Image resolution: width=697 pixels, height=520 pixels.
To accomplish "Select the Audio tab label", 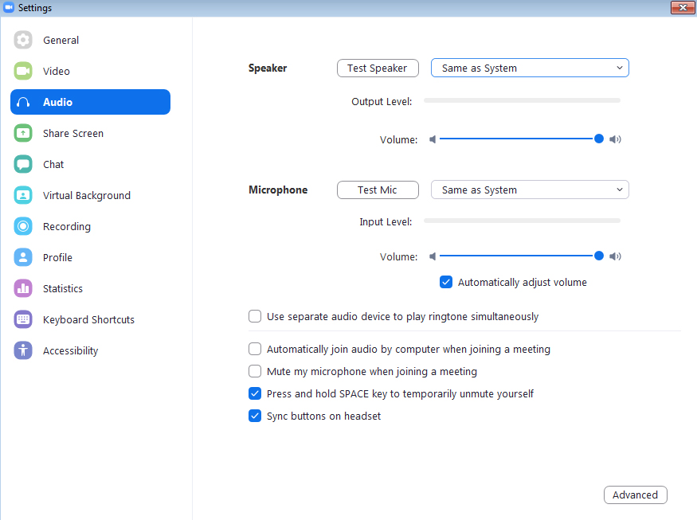I will (58, 102).
